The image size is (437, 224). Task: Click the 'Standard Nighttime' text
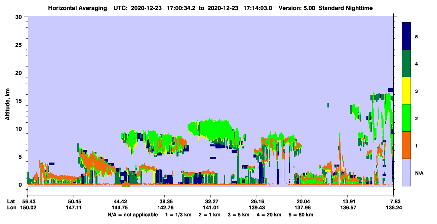pos(346,8)
